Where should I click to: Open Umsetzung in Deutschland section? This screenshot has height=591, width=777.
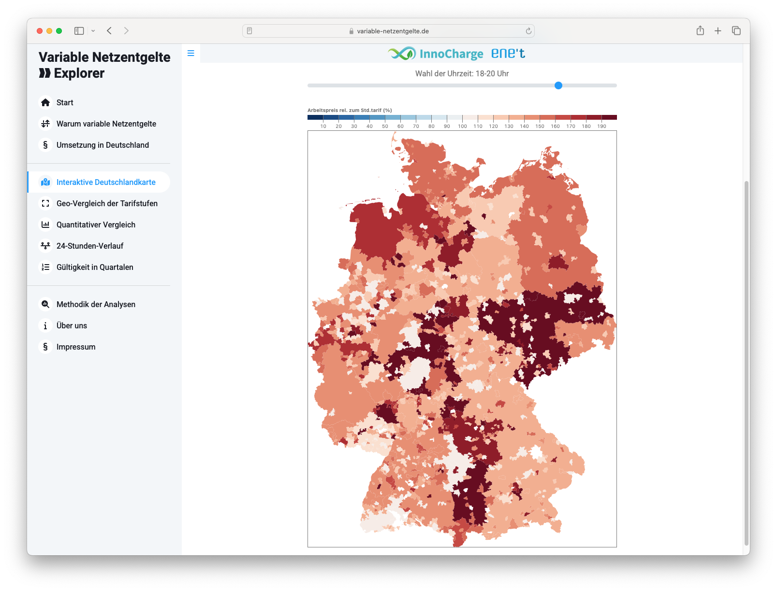[103, 145]
